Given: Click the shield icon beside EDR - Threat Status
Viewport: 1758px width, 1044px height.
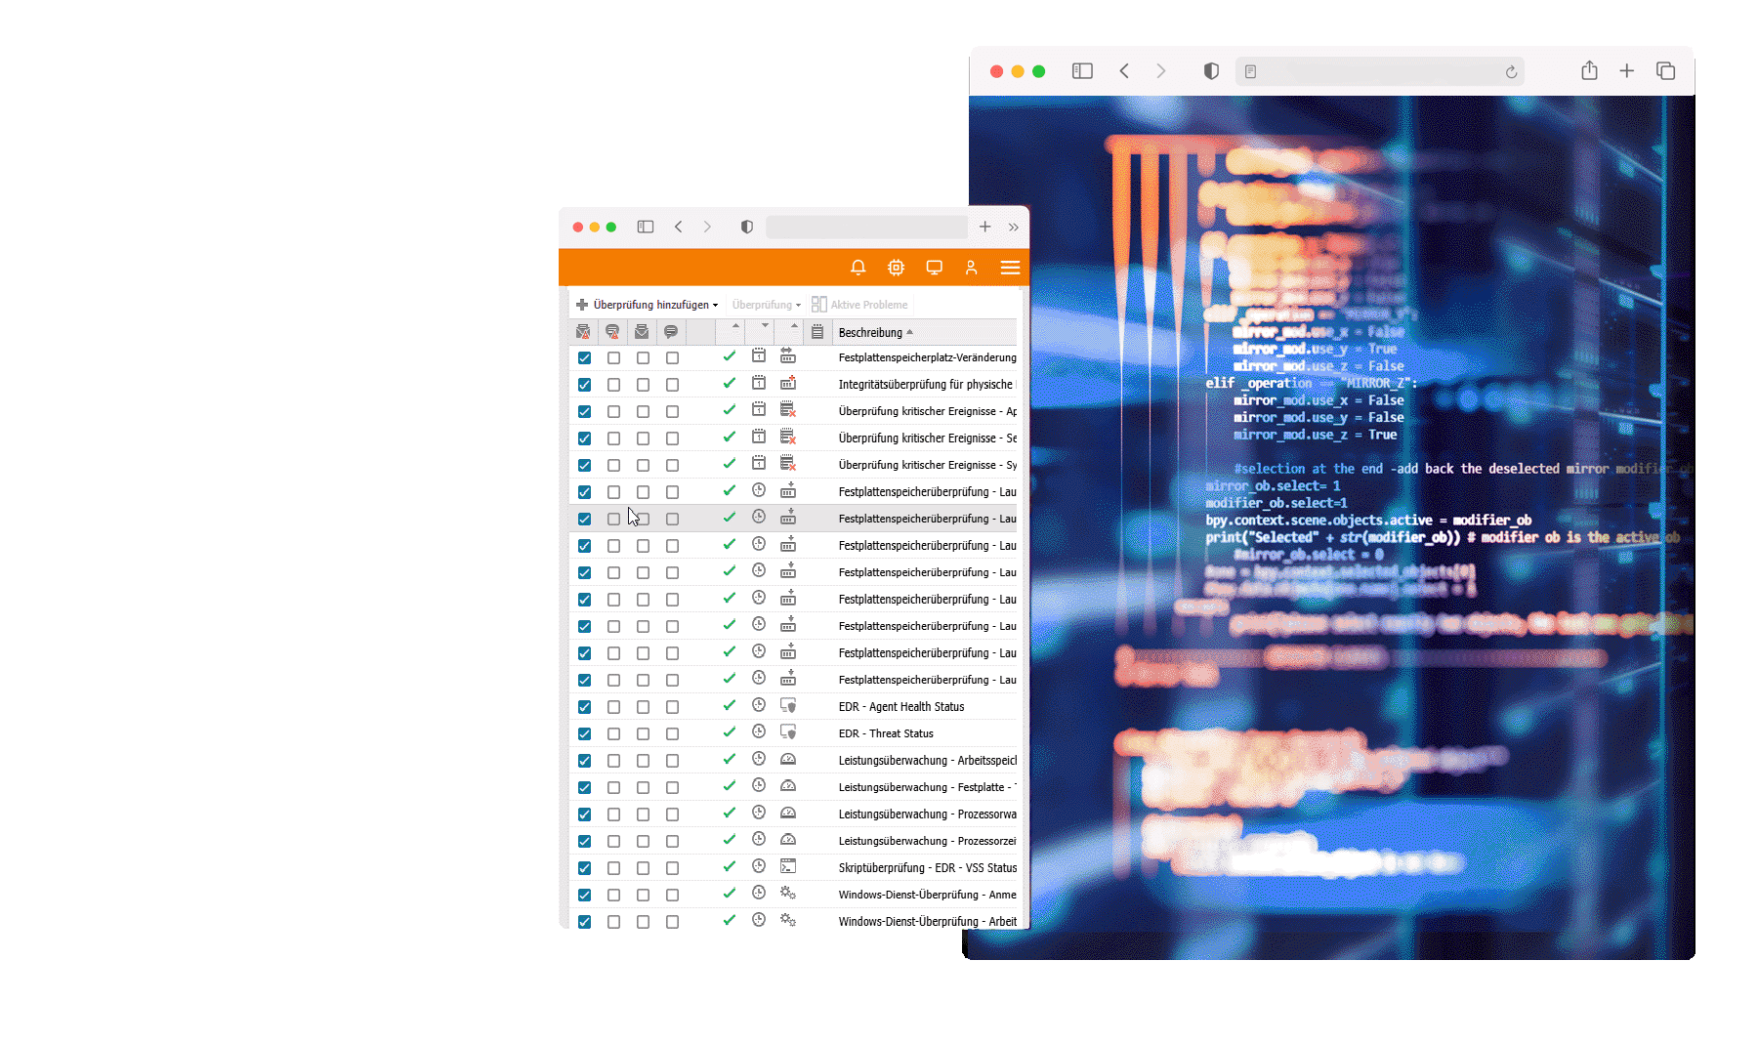Looking at the screenshot, I should tap(788, 732).
